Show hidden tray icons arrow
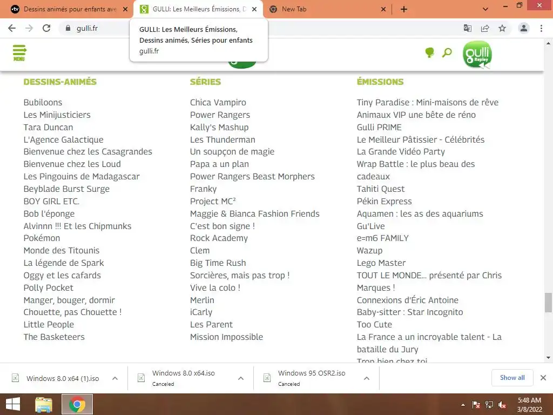553x415 pixels. [x=463, y=405]
